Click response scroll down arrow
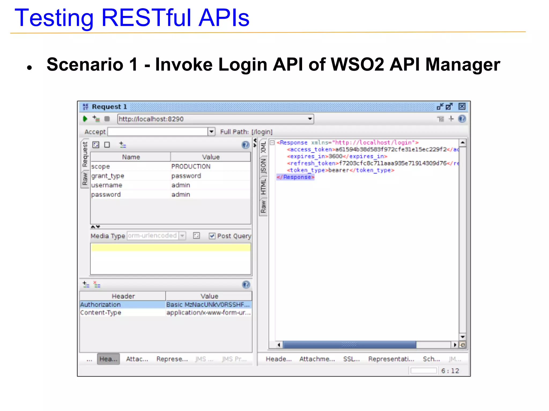549x411 pixels. click(x=462, y=337)
